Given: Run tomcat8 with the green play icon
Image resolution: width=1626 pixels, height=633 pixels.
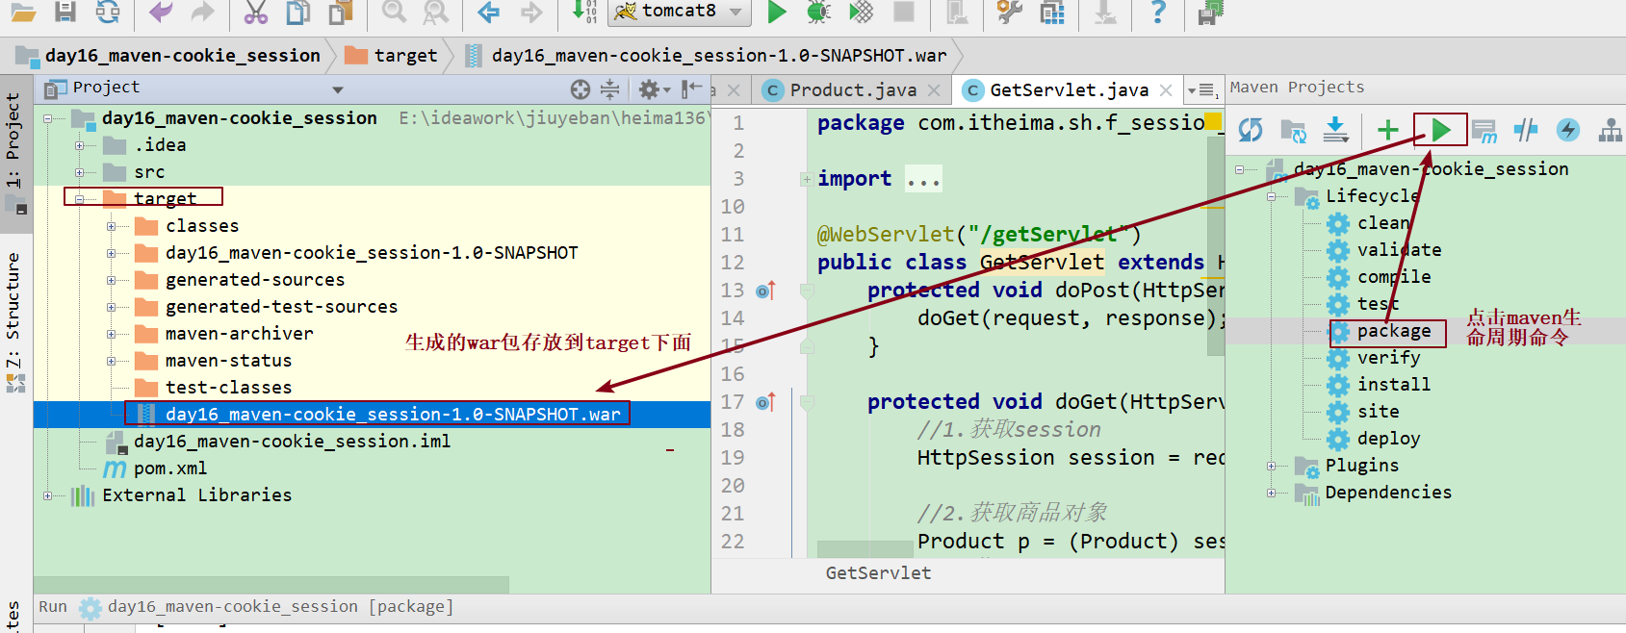Looking at the screenshot, I should (777, 12).
